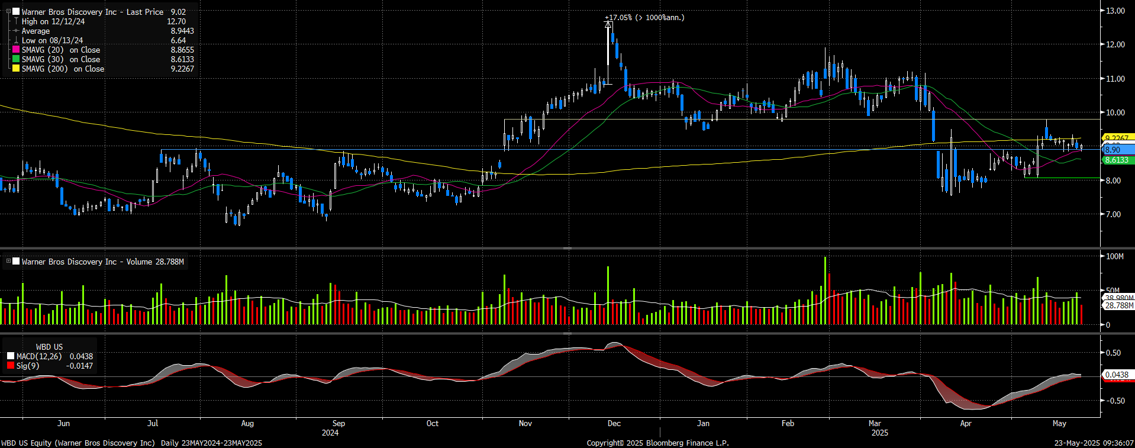Click the Feb label on time axis
The width and height of the screenshot is (1135, 448).
[788, 423]
